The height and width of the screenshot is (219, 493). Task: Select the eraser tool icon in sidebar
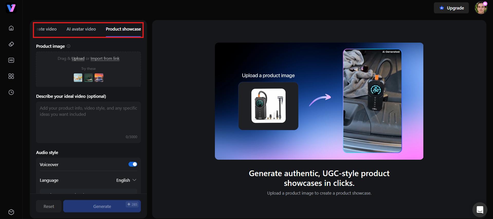click(11, 44)
